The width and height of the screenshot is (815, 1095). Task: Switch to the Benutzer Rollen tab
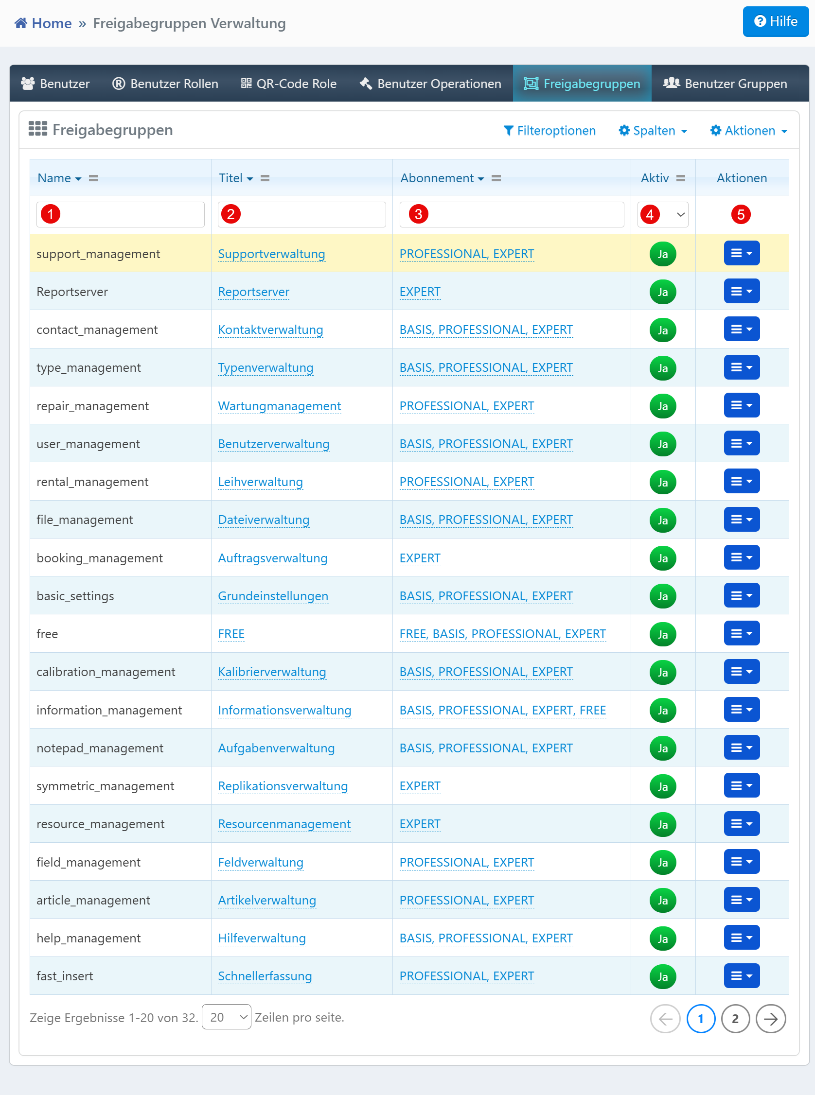tap(165, 84)
